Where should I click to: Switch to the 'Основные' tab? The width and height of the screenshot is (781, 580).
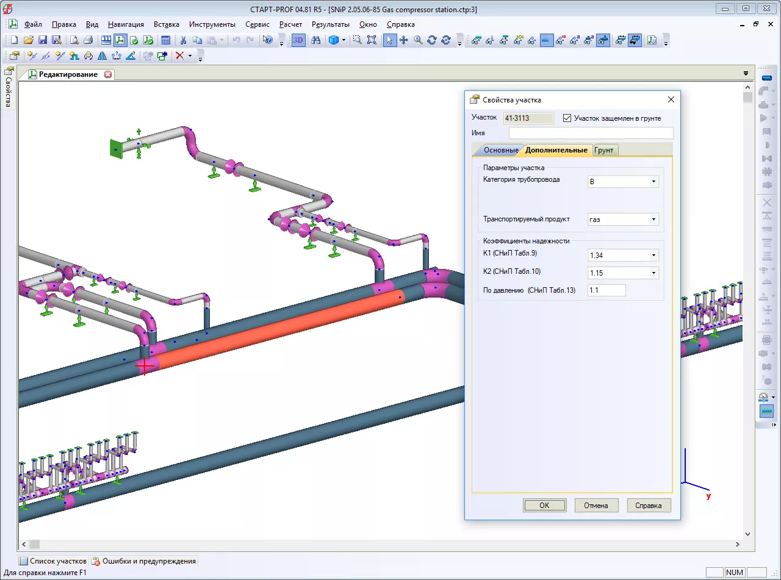coord(500,150)
